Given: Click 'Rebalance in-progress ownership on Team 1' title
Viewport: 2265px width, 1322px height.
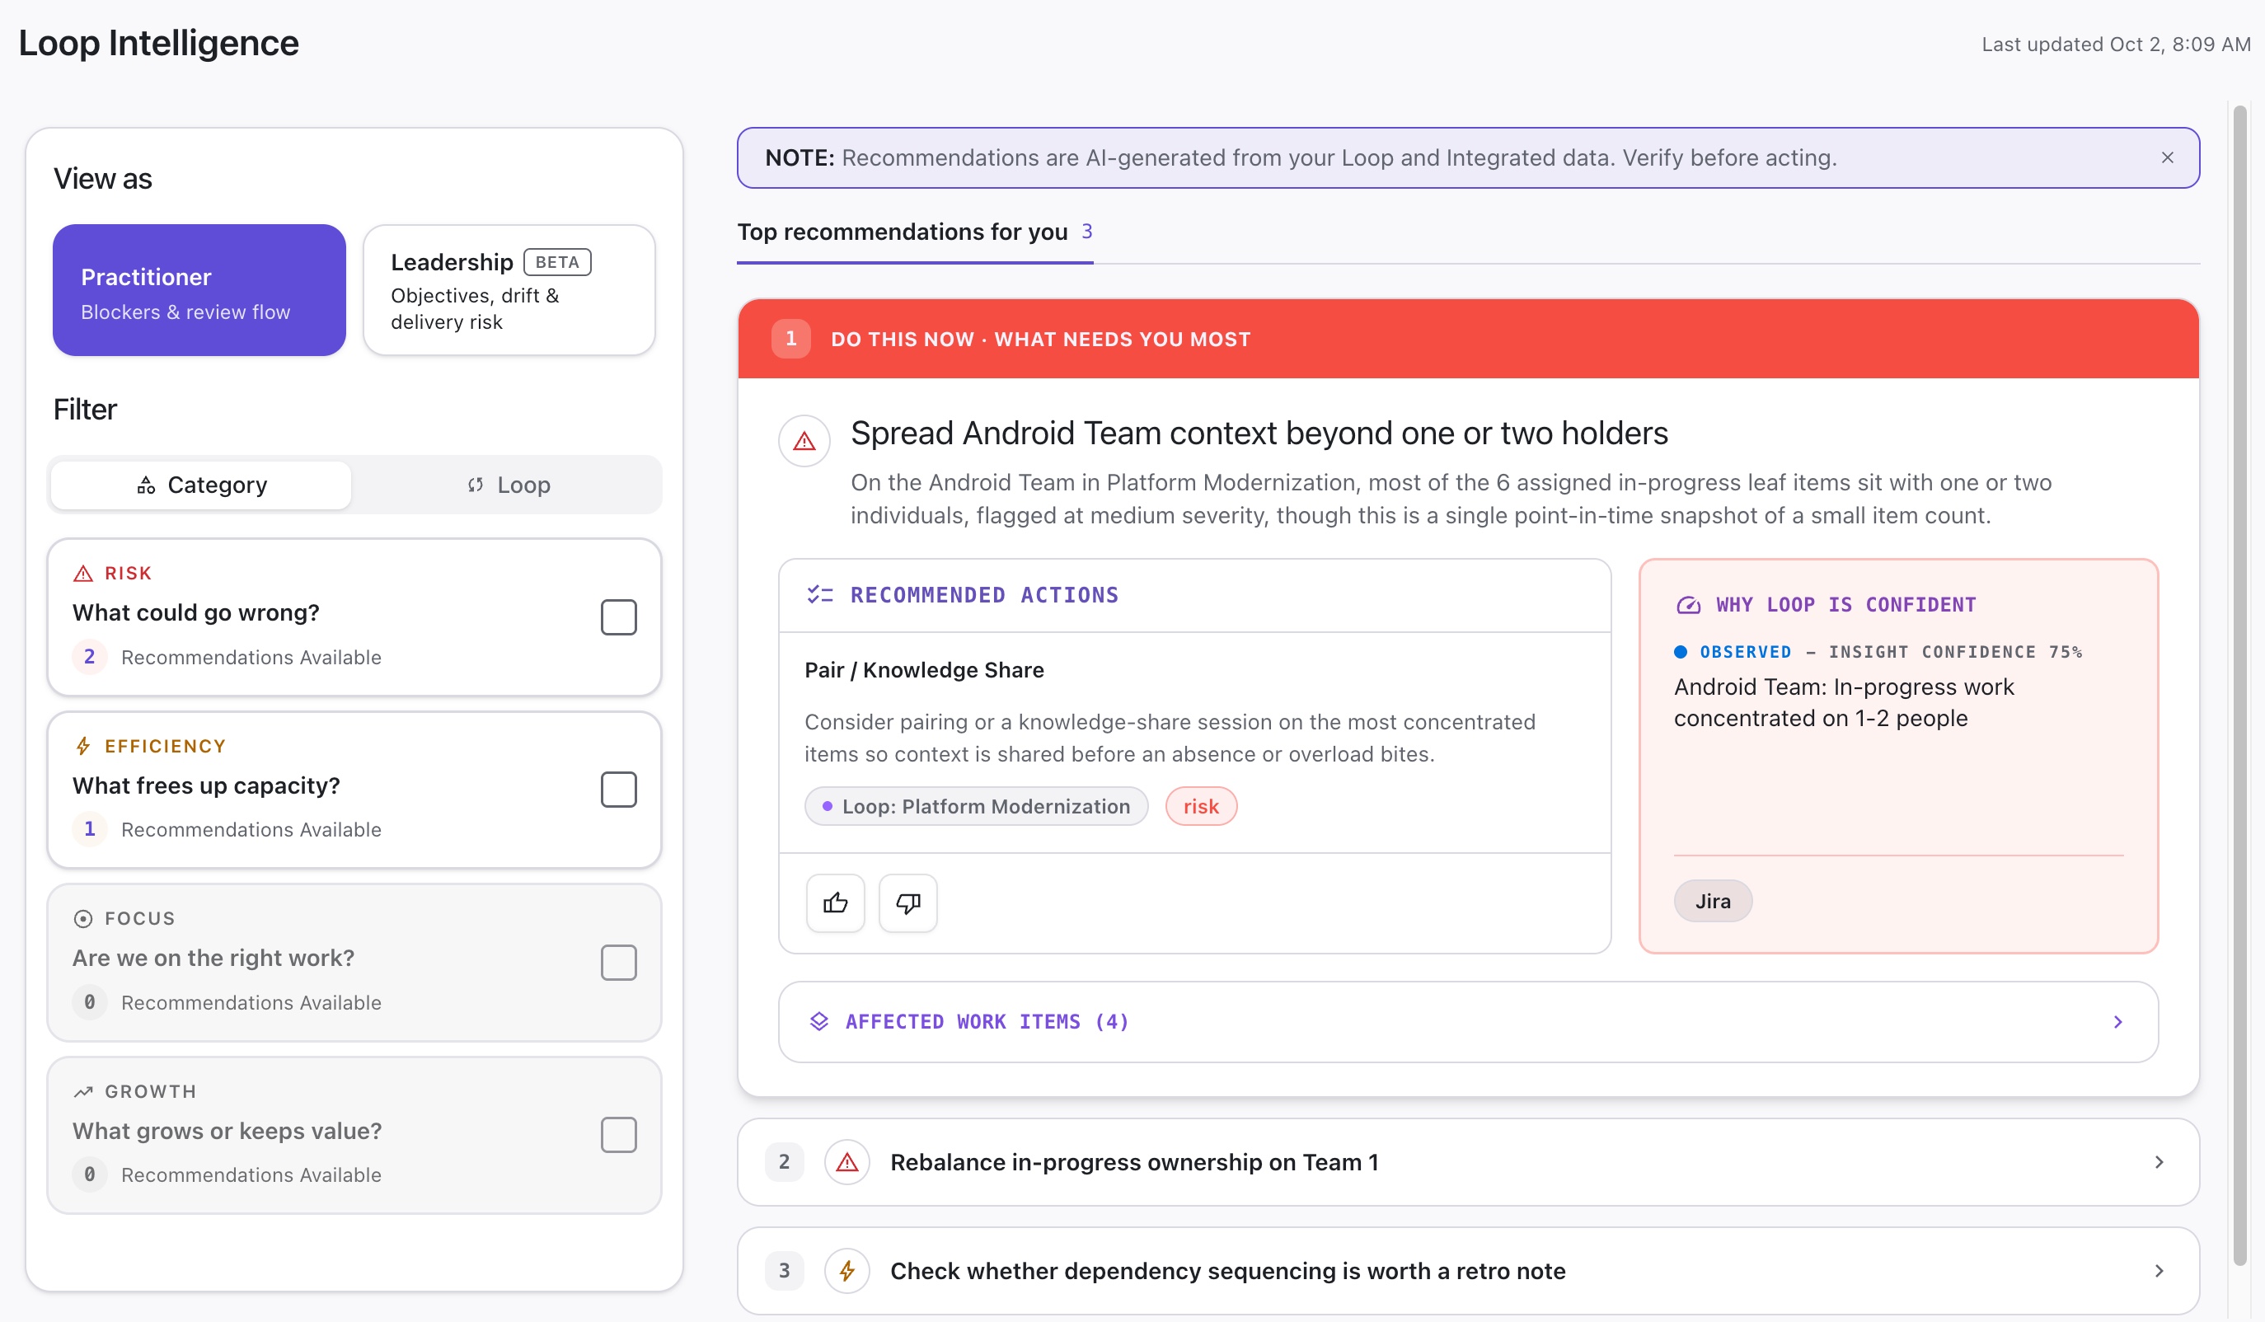Looking at the screenshot, I should click(1134, 1162).
